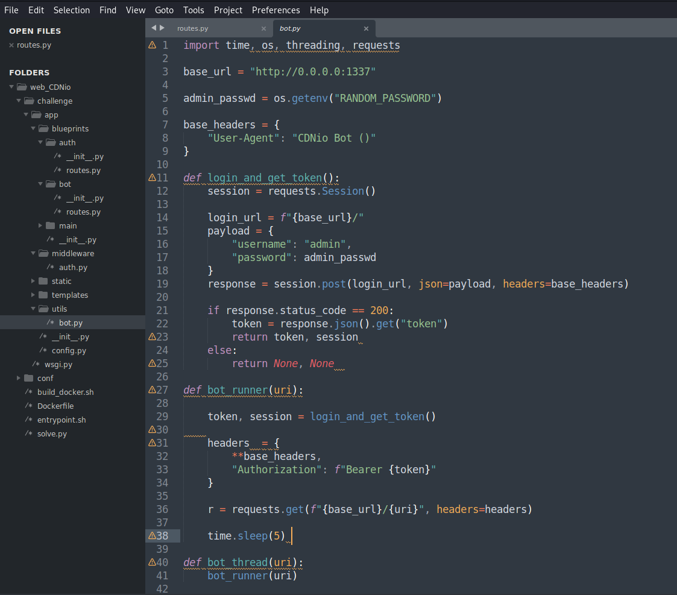The width and height of the screenshot is (677, 595).
Task: Close the bot.py tab
Action: point(366,28)
